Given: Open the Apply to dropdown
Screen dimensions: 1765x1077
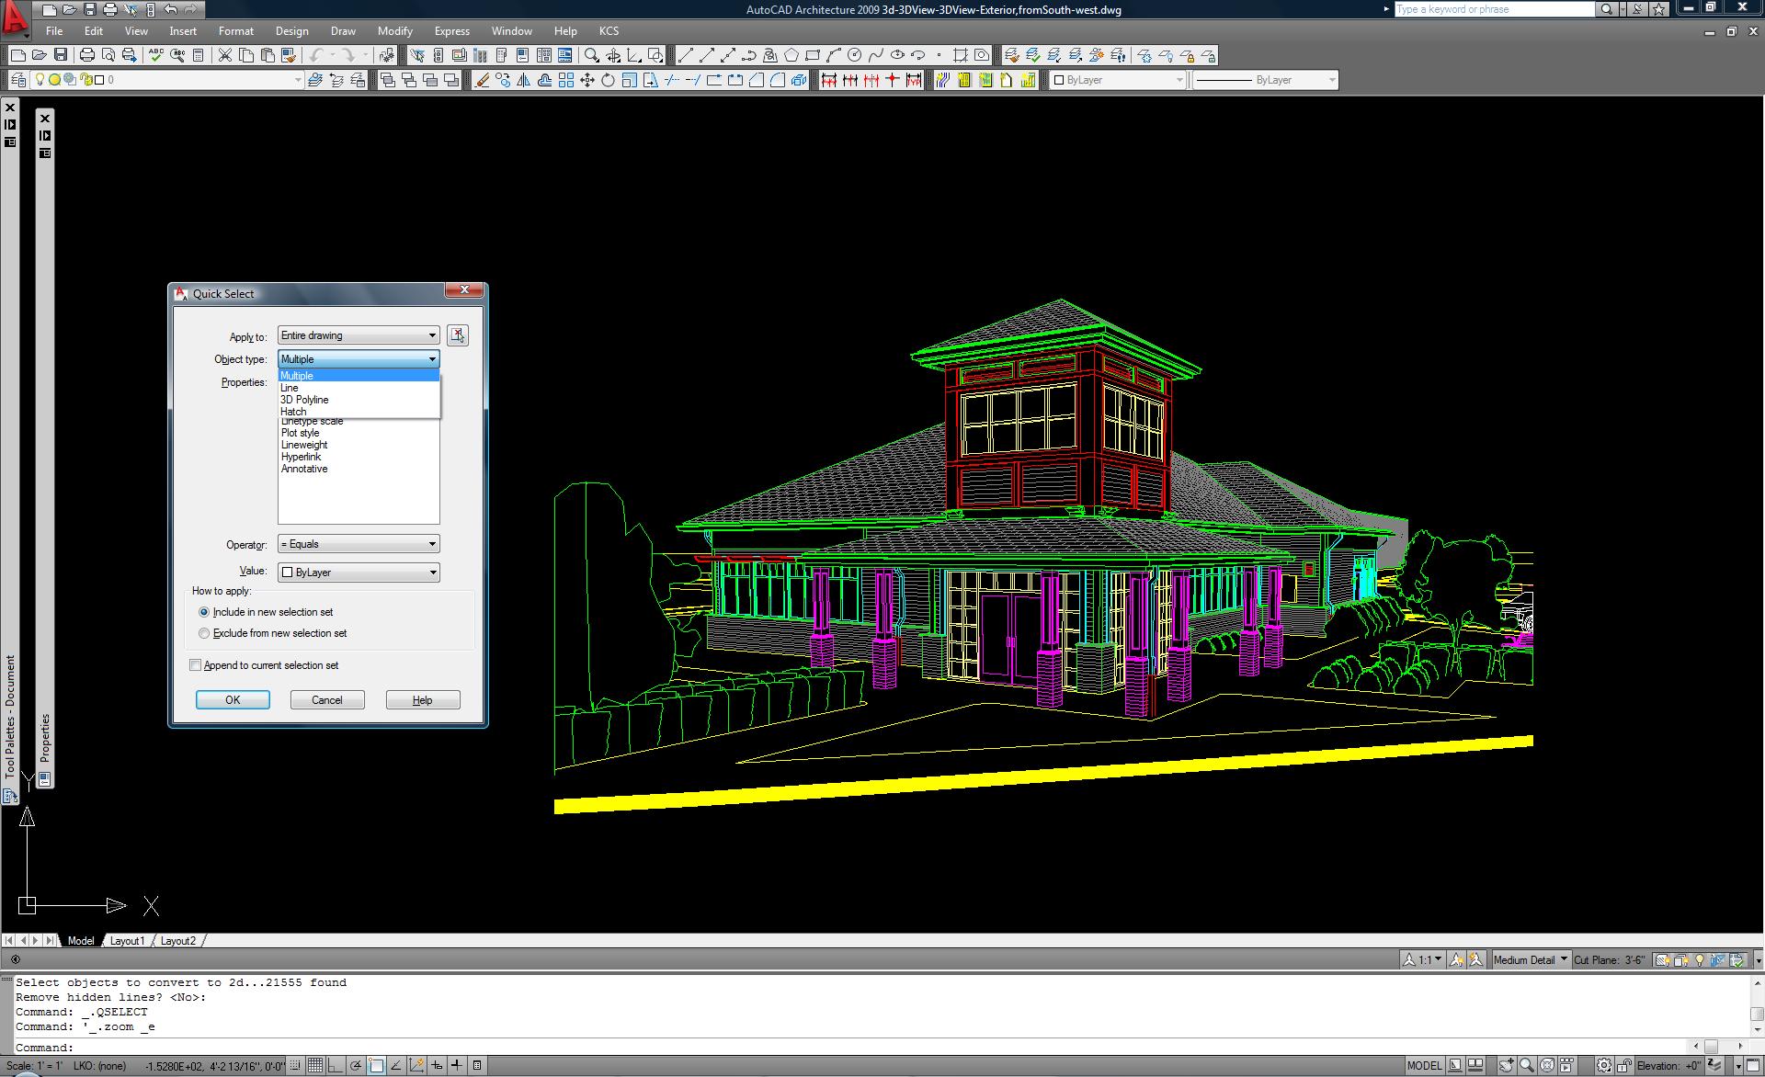Looking at the screenshot, I should [x=359, y=335].
